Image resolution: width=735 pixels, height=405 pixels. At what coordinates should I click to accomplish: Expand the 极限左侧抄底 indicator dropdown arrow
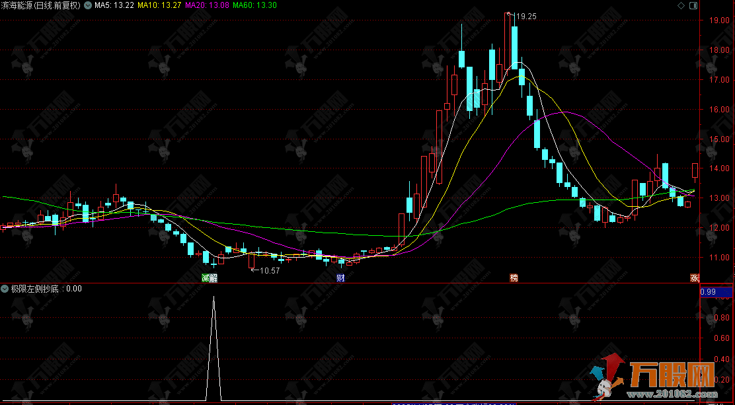coord(5,289)
